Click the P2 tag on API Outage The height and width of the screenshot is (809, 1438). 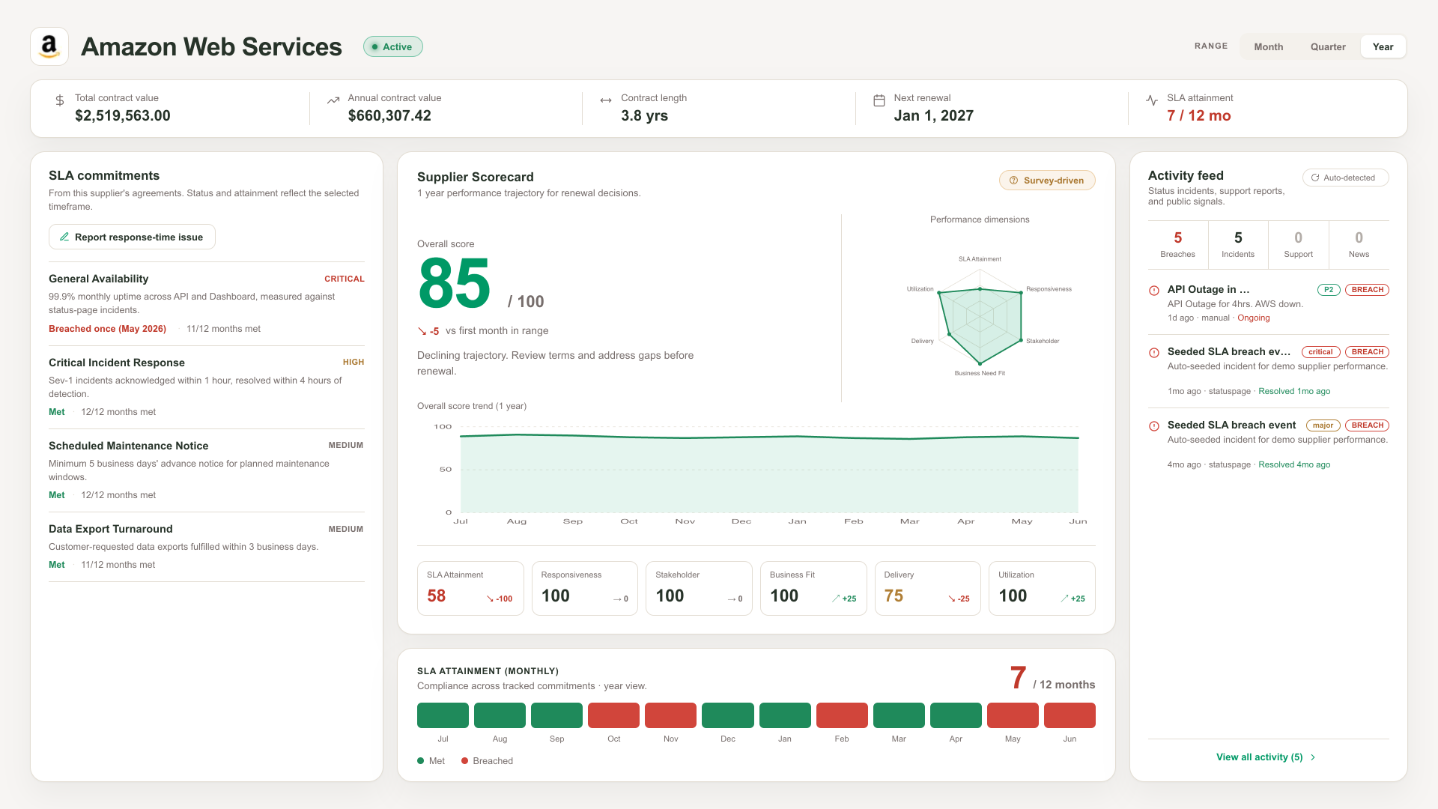(1329, 290)
